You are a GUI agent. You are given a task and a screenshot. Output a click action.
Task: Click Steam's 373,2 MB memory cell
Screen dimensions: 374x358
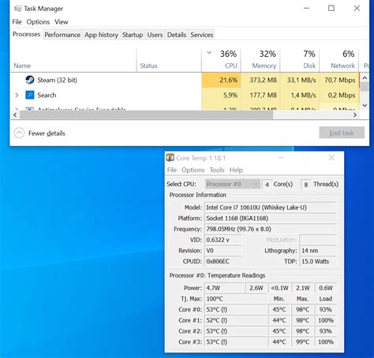pos(260,80)
